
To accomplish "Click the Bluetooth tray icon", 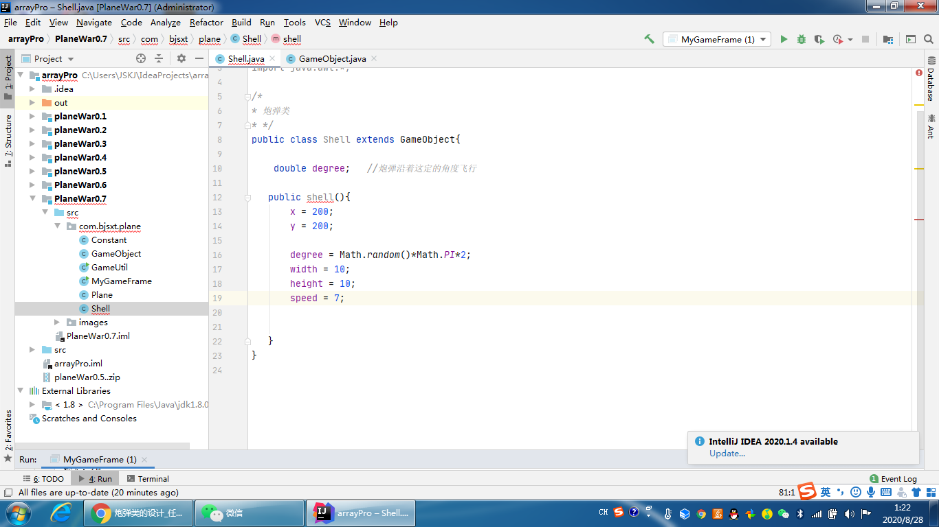I will pos(800,513).
